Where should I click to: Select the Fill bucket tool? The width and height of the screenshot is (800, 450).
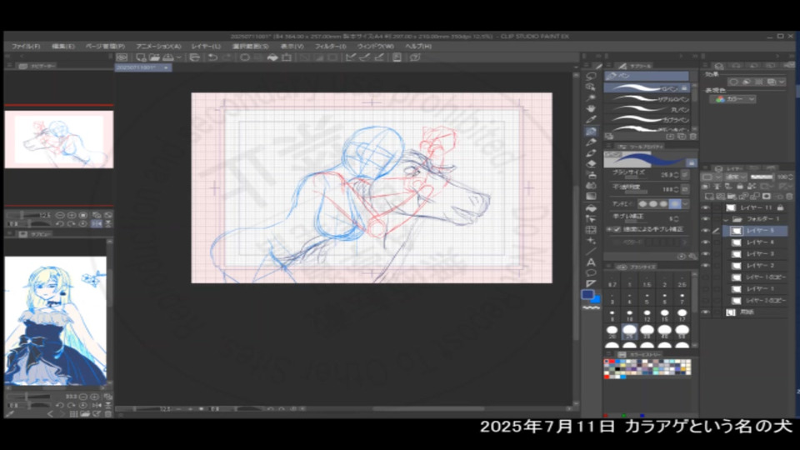(x=591, y=207)
